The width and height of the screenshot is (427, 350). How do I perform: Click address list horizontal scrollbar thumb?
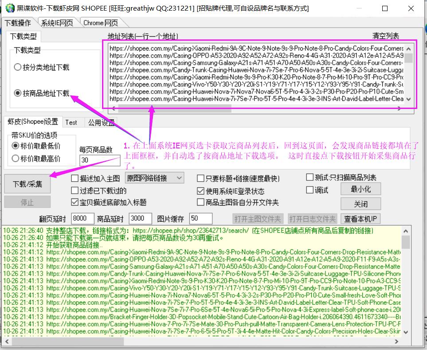coord(175,108)
